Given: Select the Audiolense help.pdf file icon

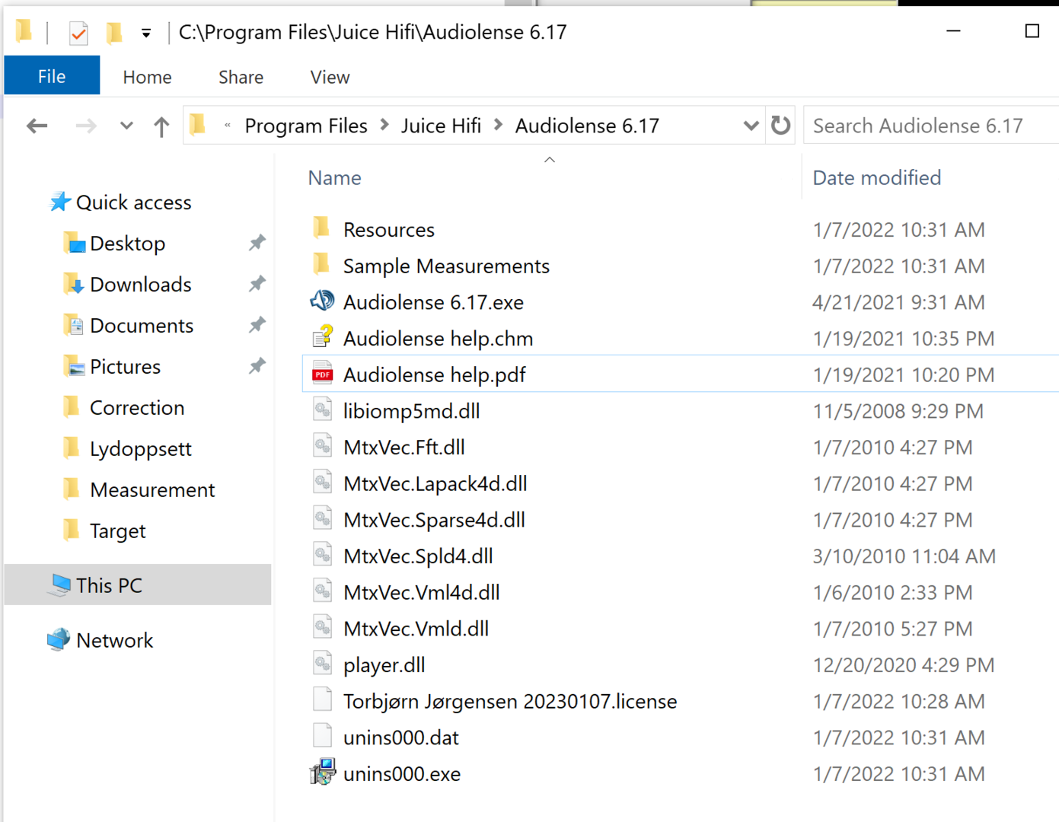Looking at the screenshot, I should (x=322, y=374).
